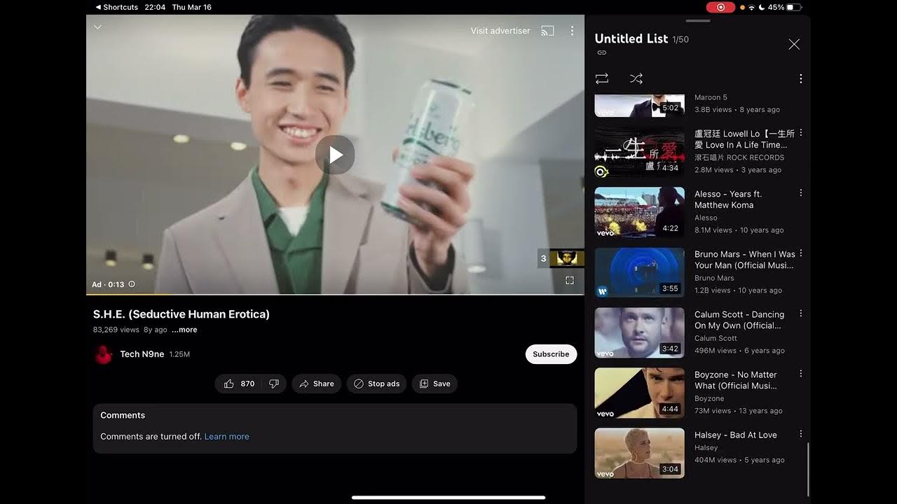897x504 pixels.
Task: Save the video to a playlist
Action: [434, 384]
